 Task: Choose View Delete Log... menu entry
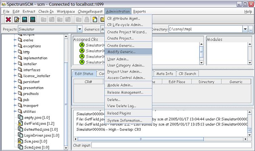[128, 106]
